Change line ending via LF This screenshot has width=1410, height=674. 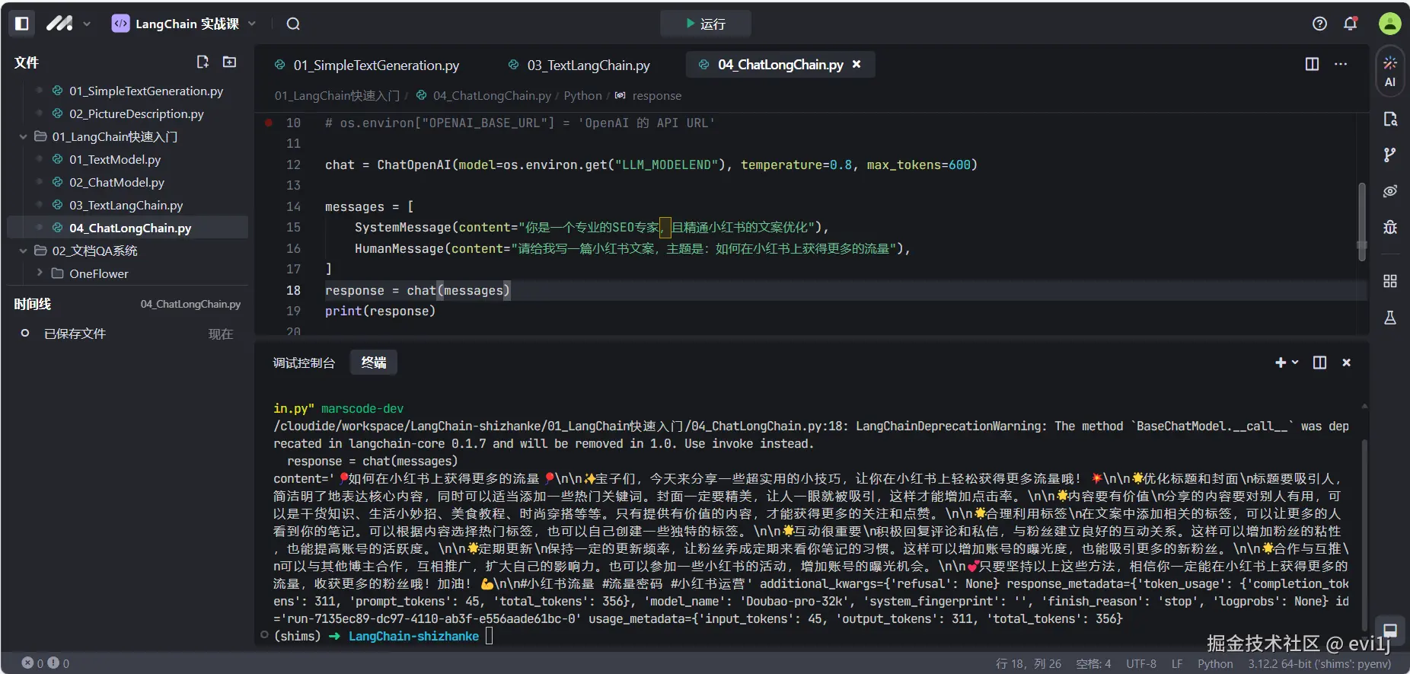[1177, 663]
